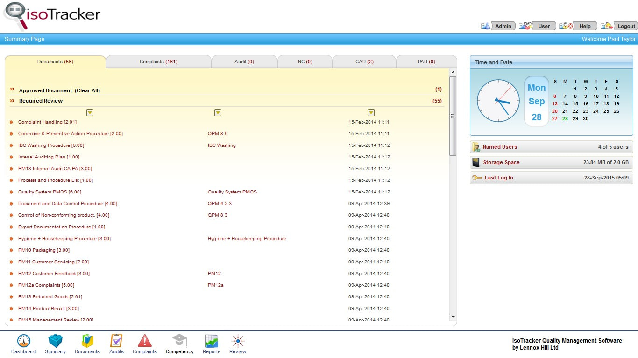Open the Complaint Handling [2.01] document link

pos(47,122)
